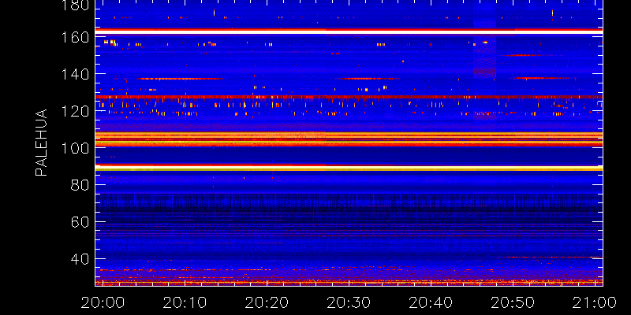
Task: Click the 40 frequency axis label
Action: coord(80,259)
